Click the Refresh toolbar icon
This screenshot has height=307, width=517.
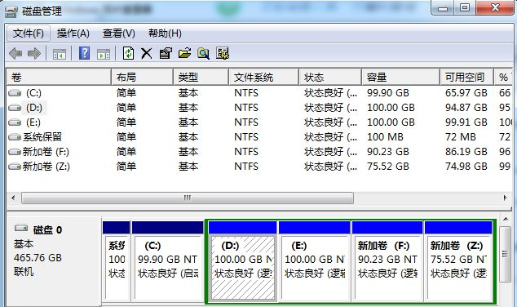128,53
